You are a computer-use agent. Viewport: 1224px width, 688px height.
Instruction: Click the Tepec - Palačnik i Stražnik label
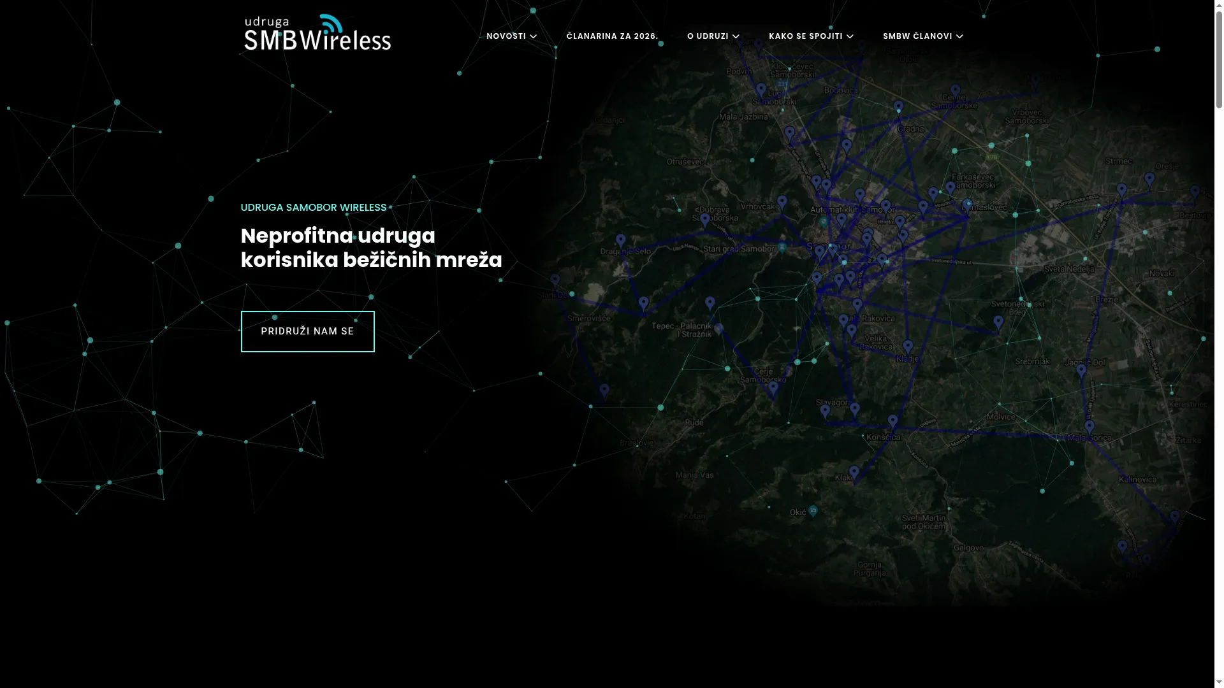tap(681, 330)
